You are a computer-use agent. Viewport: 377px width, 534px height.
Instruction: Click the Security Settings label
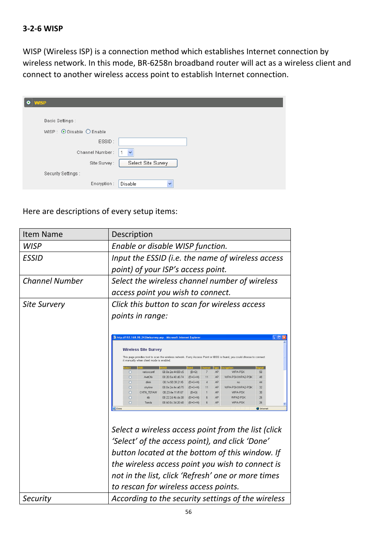(x=62, y=174)
